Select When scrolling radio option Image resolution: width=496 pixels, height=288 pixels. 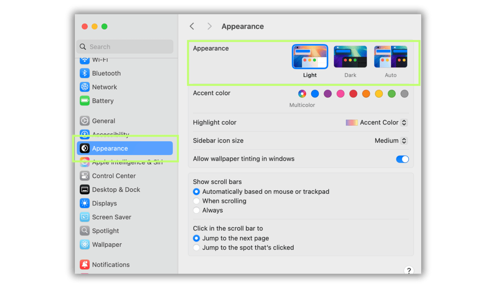[196, 201]
